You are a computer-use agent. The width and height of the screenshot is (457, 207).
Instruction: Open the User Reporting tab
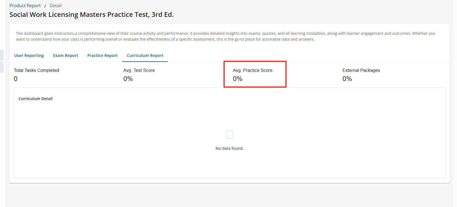[29, 56]
